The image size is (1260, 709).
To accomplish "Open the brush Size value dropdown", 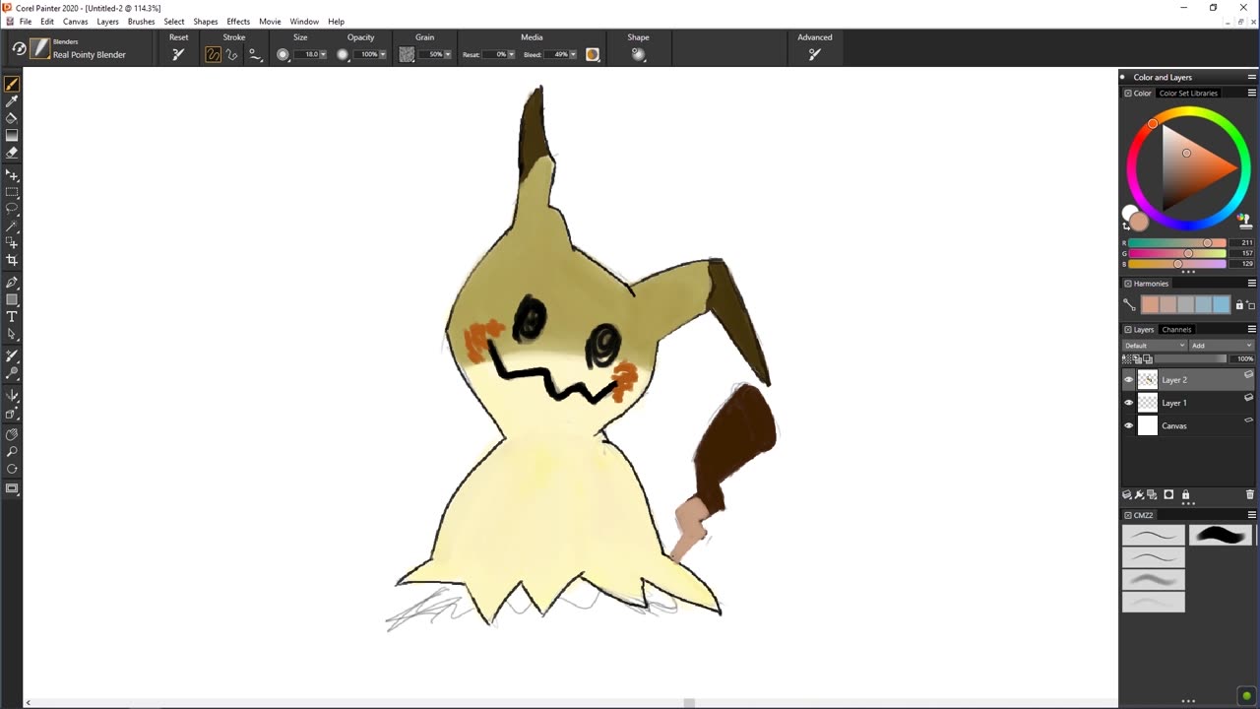I will tap(323, 54).
